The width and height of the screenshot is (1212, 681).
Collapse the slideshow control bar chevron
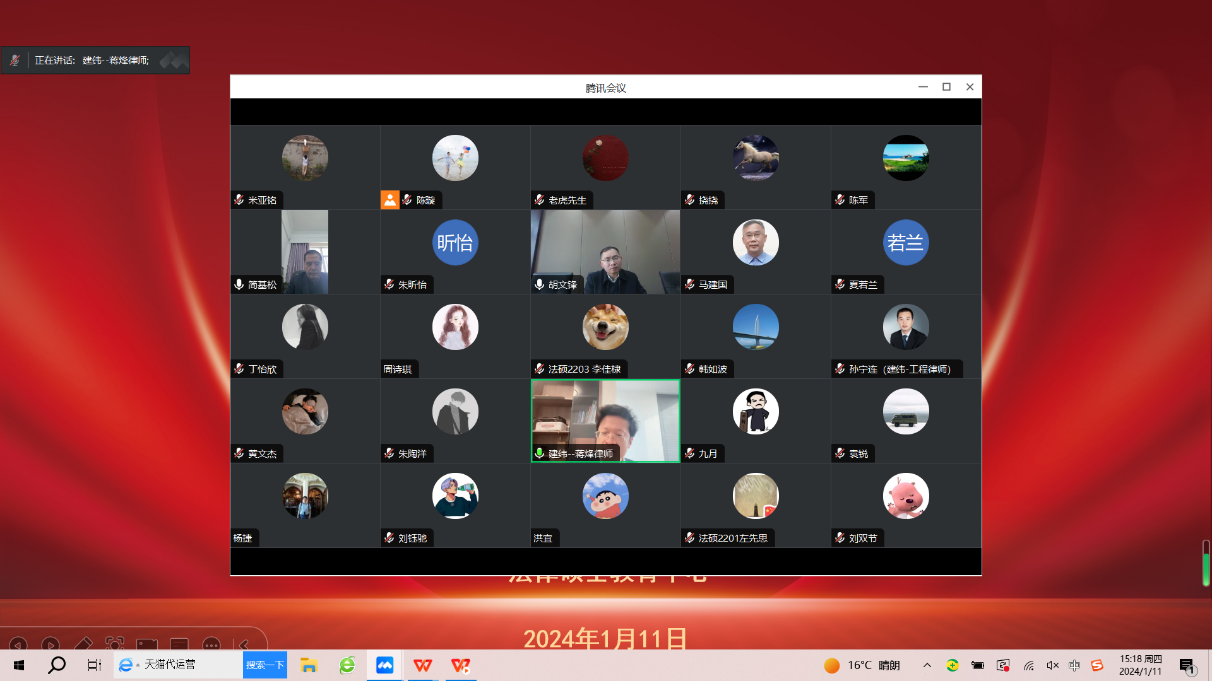pyautogui.click(x=244, y=644)
